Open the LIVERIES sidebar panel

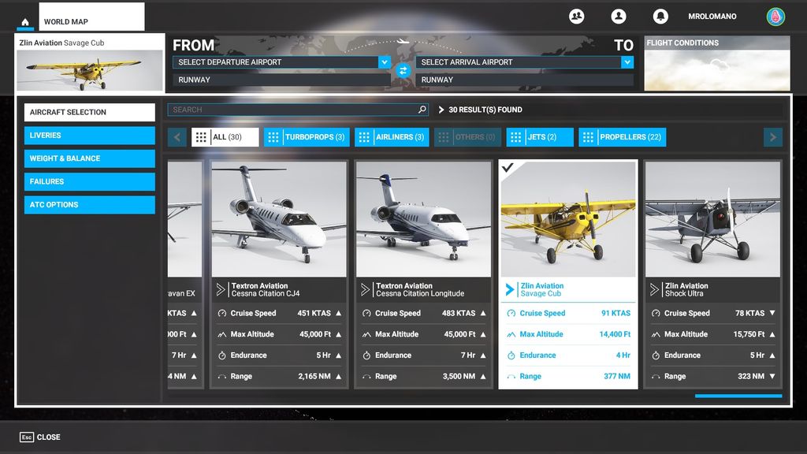[x=89, y=136]
